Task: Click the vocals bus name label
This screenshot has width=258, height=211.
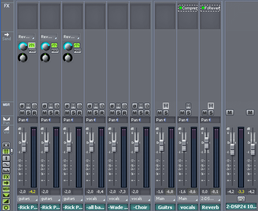Action: point(188,207)
